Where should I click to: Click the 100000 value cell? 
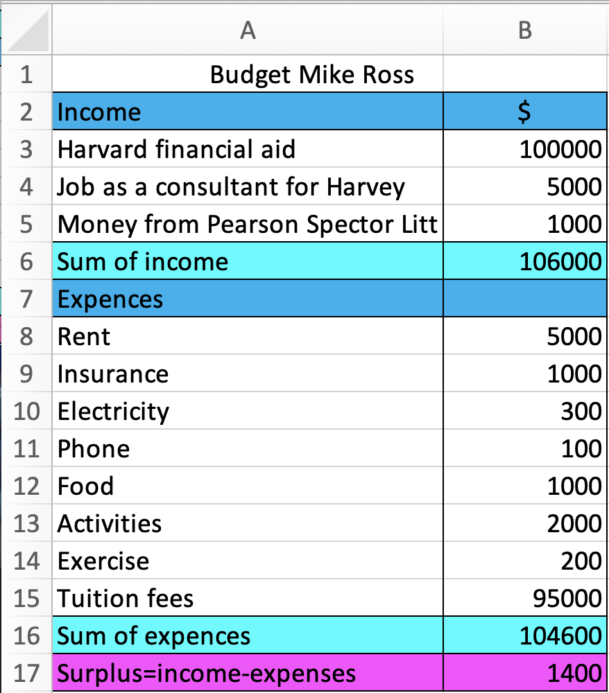[525, 148]
